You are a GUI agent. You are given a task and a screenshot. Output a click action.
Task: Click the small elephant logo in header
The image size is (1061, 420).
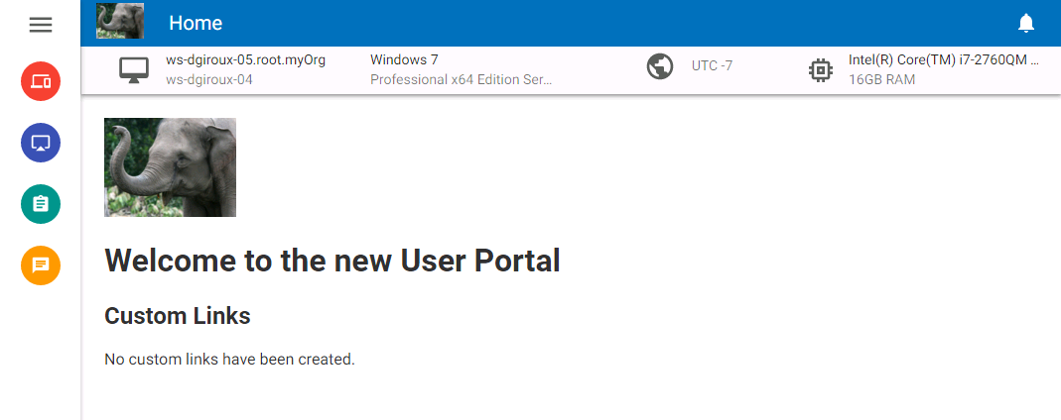tap(120, 21)
